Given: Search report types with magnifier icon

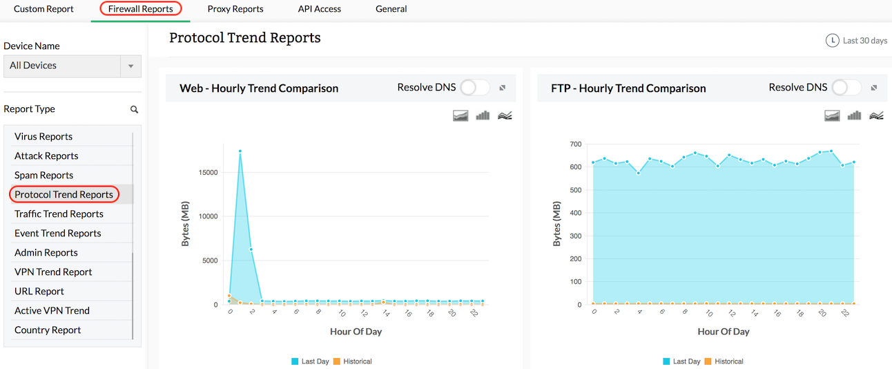Looking at the screenshot, I should click(134, 109).
